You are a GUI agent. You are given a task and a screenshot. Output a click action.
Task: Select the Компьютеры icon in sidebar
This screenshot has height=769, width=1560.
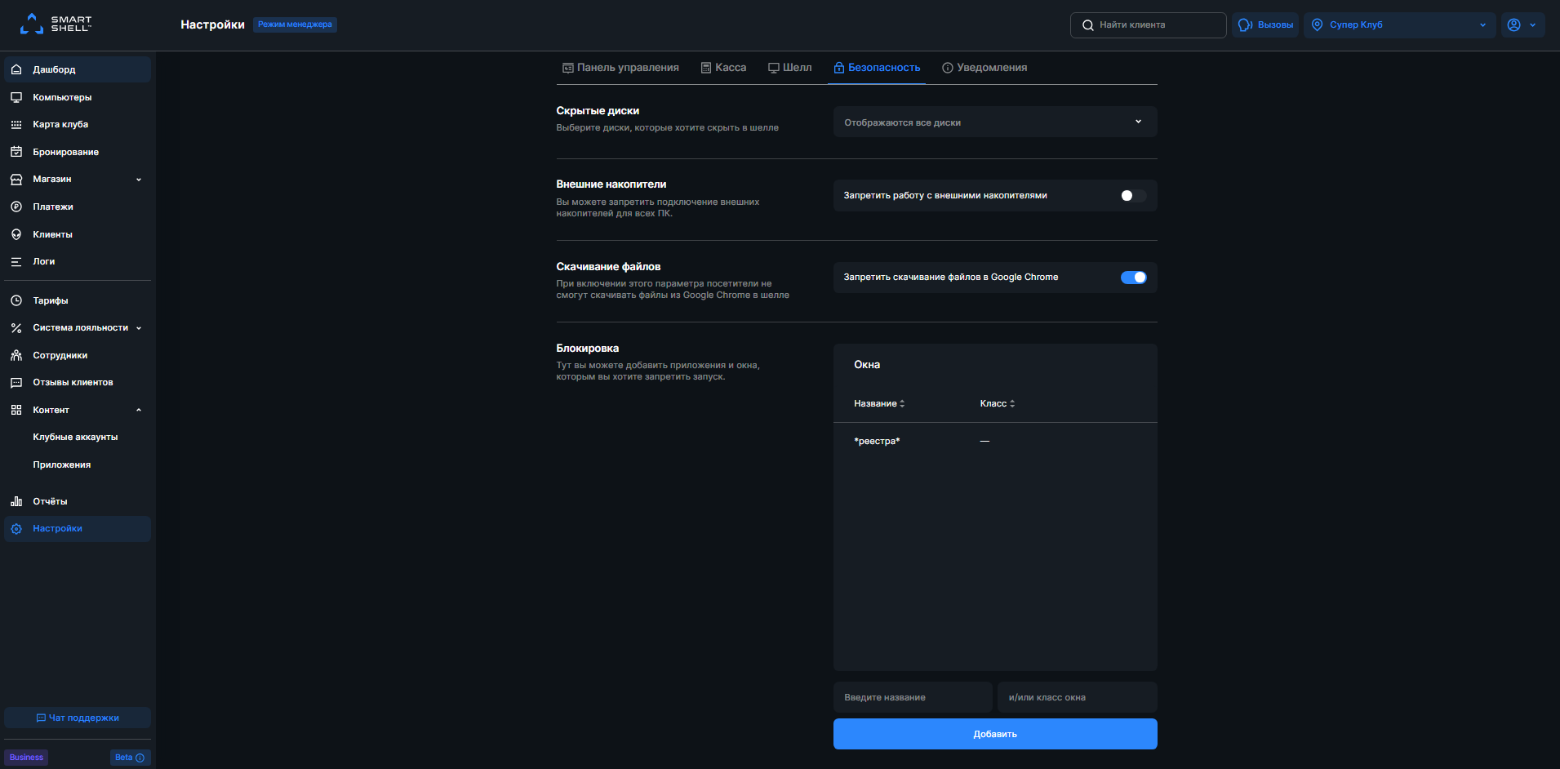pos(17,96)
